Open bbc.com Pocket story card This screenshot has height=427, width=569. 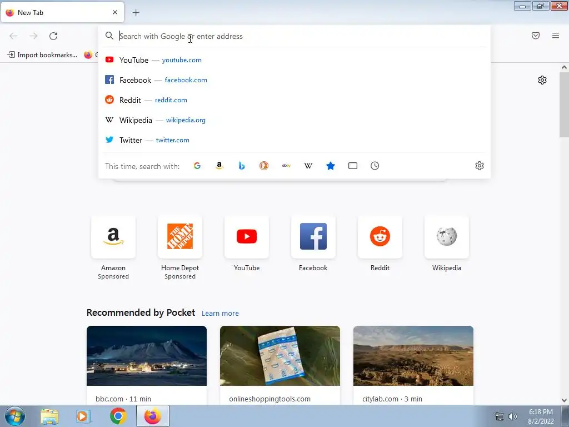[147, 365]
